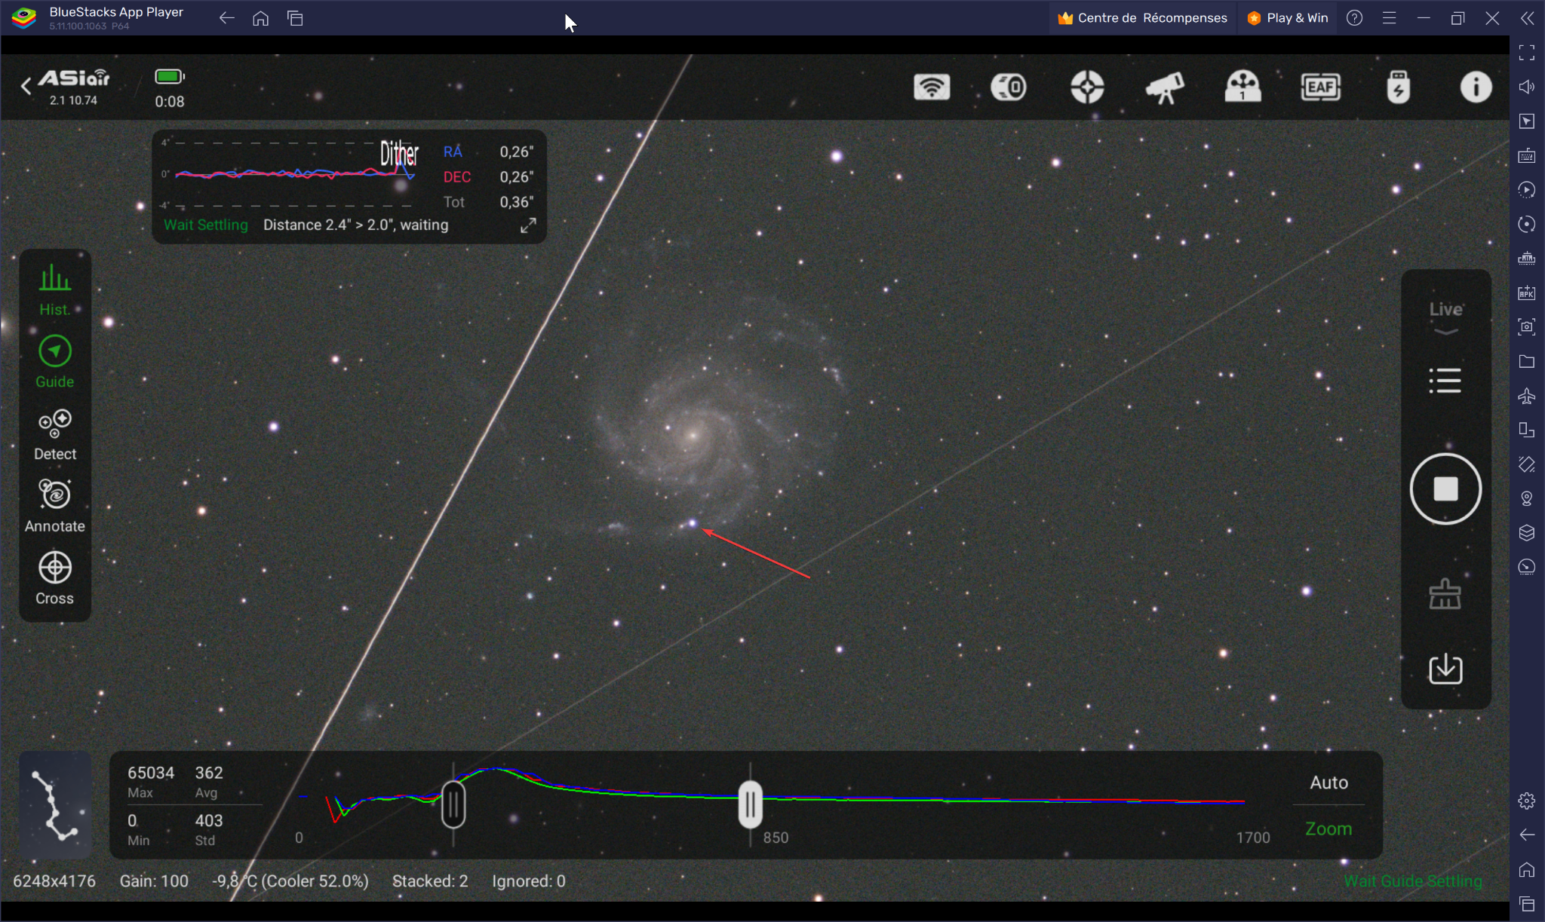
Task: Open the Live mode selector dropdown
Action: [1445, 318]
